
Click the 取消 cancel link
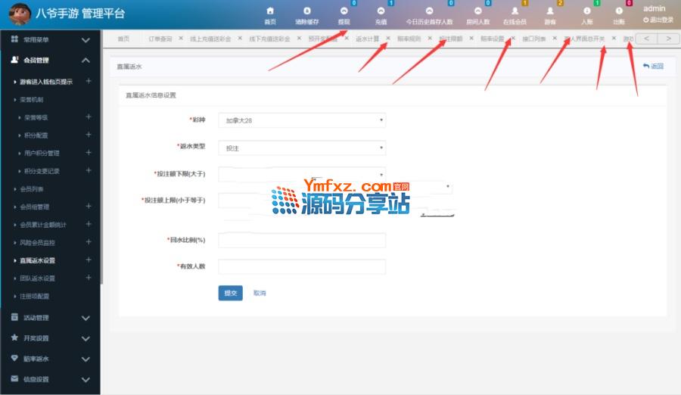click(260, 293)
